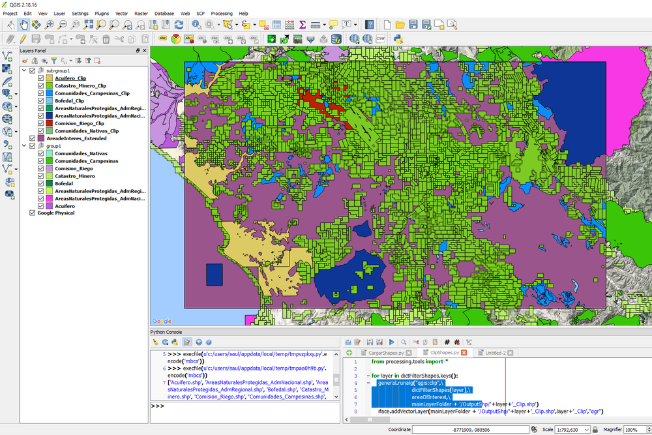Activate the Zoom In tool

pyautogui.click(x=48, y=25)
